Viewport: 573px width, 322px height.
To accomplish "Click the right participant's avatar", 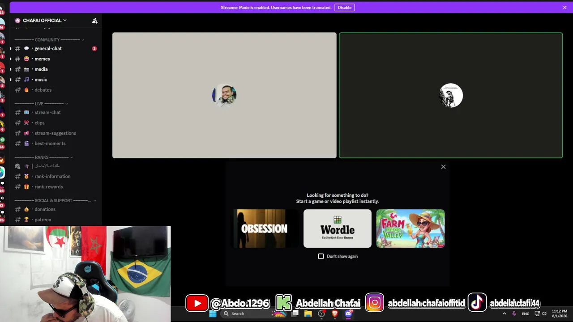I will coord(451,95).
